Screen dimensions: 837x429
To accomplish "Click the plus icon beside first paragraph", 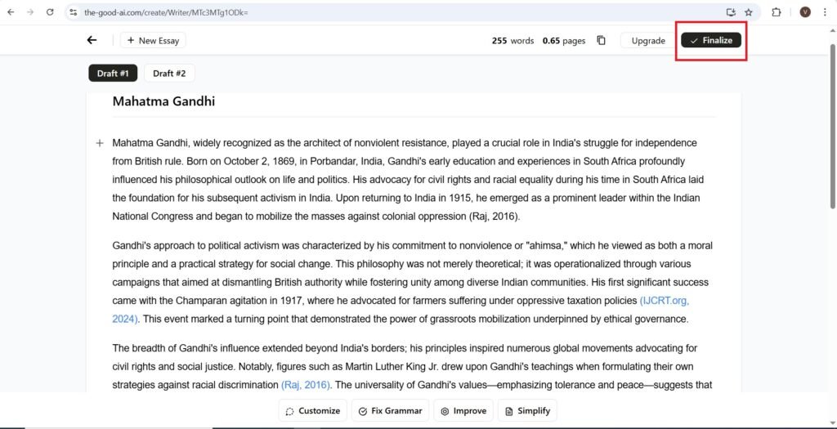I will point(100,143).
